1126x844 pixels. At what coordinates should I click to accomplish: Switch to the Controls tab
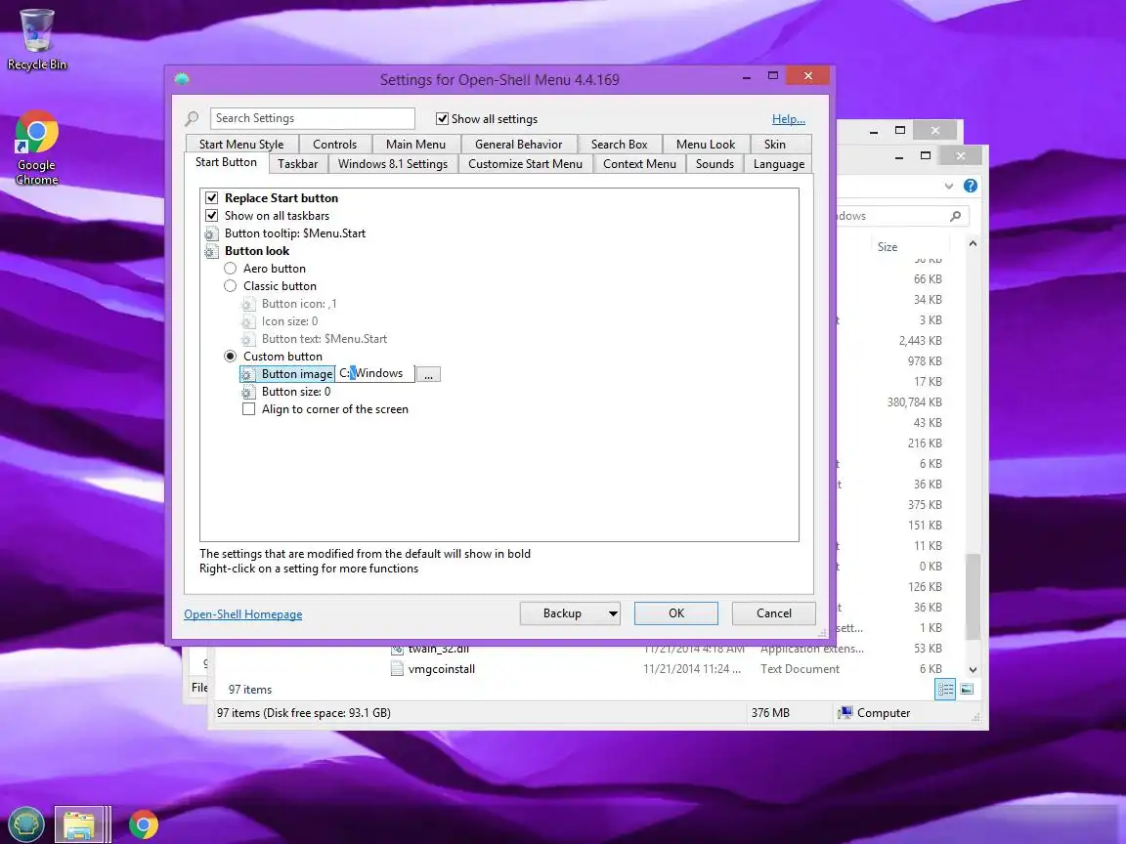pos(334,145)
